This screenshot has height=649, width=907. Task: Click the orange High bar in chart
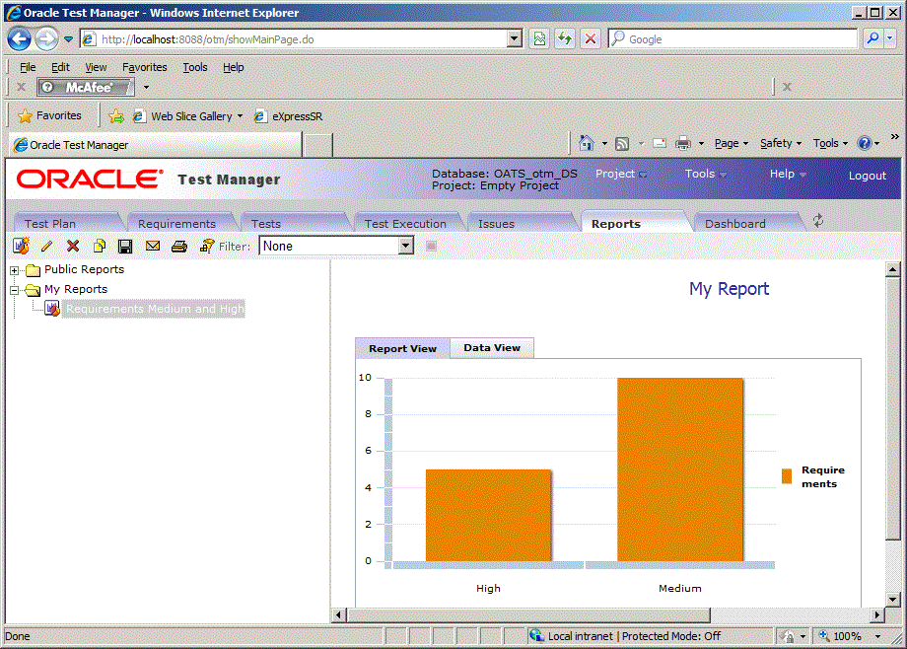pyautogui.click(x=488, y=515)
